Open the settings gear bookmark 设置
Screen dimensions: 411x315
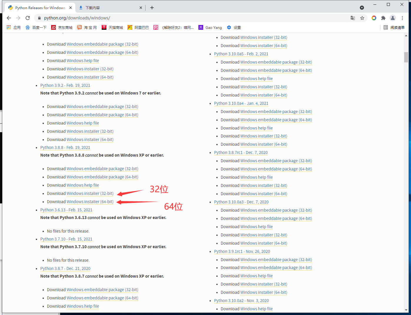(x=234, y=27)
